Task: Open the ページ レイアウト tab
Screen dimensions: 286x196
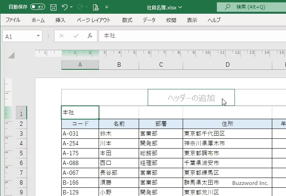Action: click(x=93, y=20)
